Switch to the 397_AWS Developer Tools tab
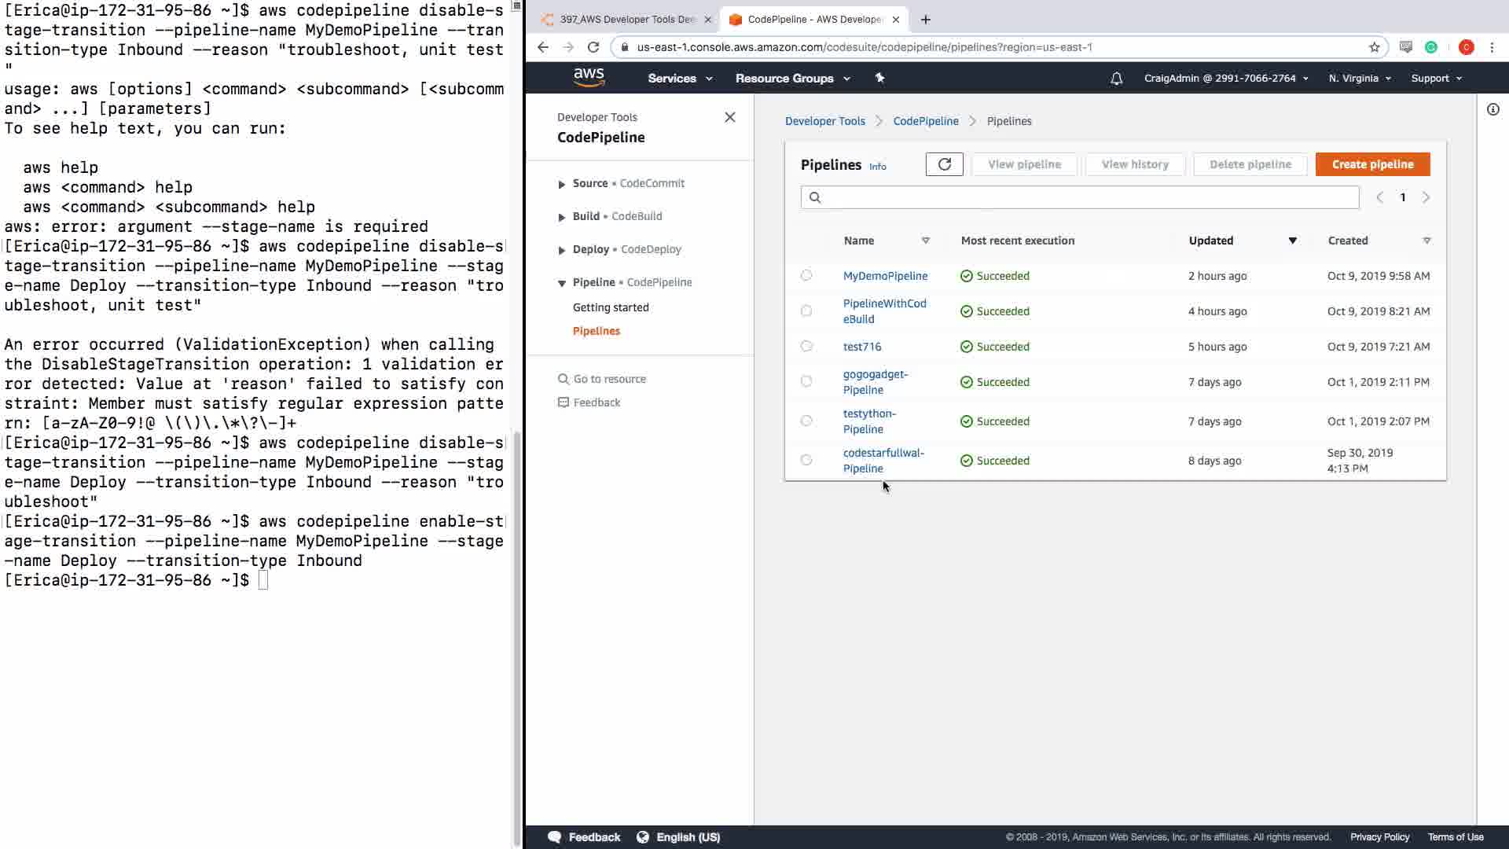This screenshot has height=849, width=1509. pyautogui.click(x=626, y=20)
